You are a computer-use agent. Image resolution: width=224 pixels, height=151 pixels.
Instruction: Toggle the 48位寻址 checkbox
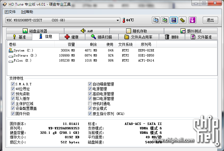point(13,89)
